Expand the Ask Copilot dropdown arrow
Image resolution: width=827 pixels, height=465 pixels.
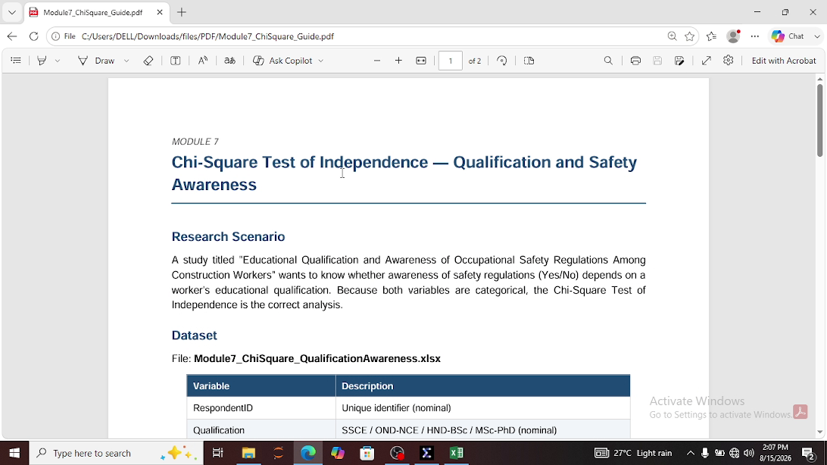tap(320, 61)
